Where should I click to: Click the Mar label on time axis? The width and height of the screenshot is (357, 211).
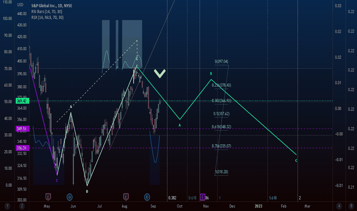(x=307, y=206)
